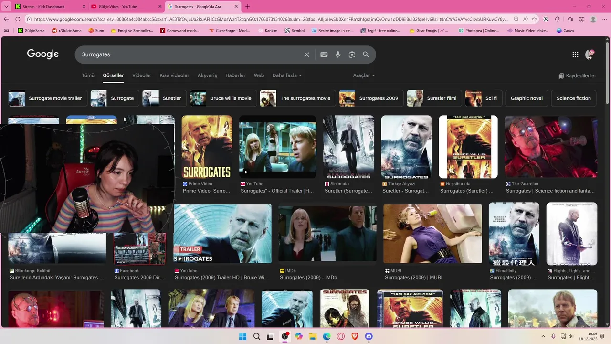This screenshot has width=611, height=344.
Task: Open File Explorer from taskbar
Action: (x=313, y=336)
